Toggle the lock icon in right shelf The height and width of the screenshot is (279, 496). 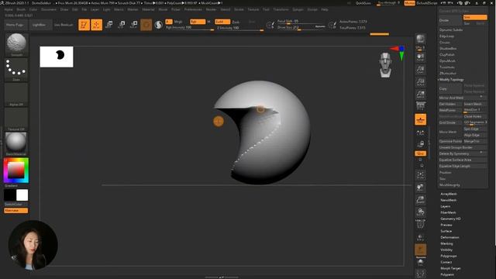tap(420, 144)
